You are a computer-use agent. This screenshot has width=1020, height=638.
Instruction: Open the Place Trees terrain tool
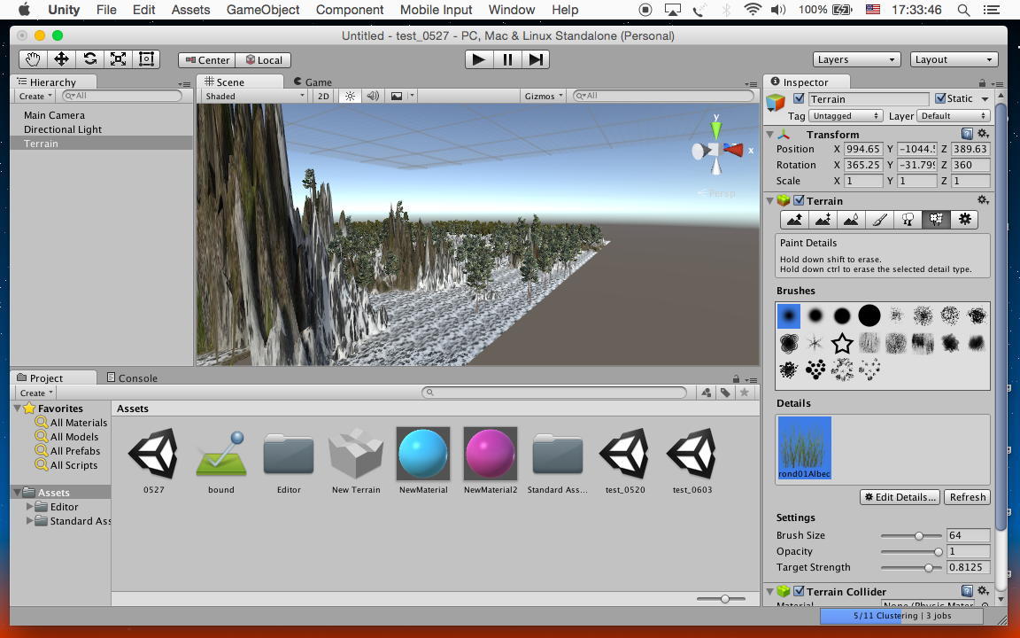[908, 220]
